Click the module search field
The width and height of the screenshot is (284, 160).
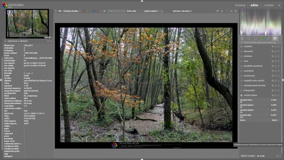260,42
